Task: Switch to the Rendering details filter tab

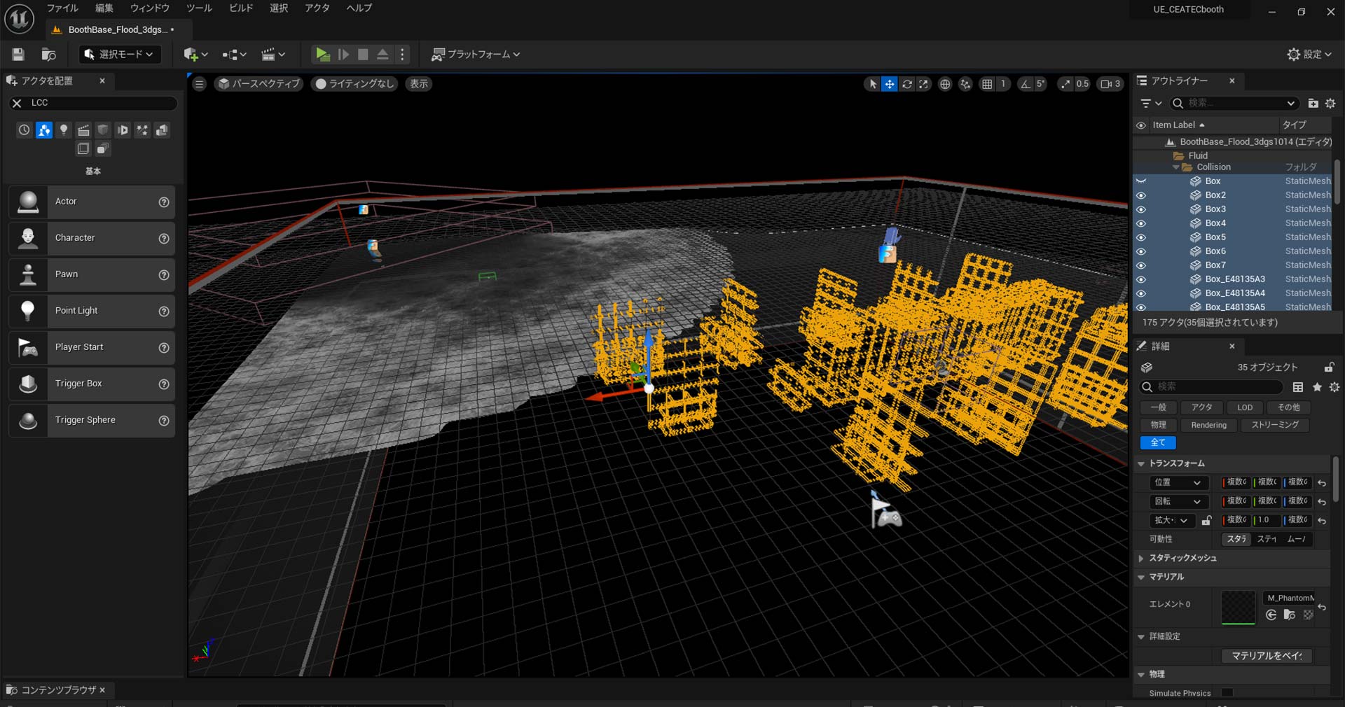Action: [1208, 425]
